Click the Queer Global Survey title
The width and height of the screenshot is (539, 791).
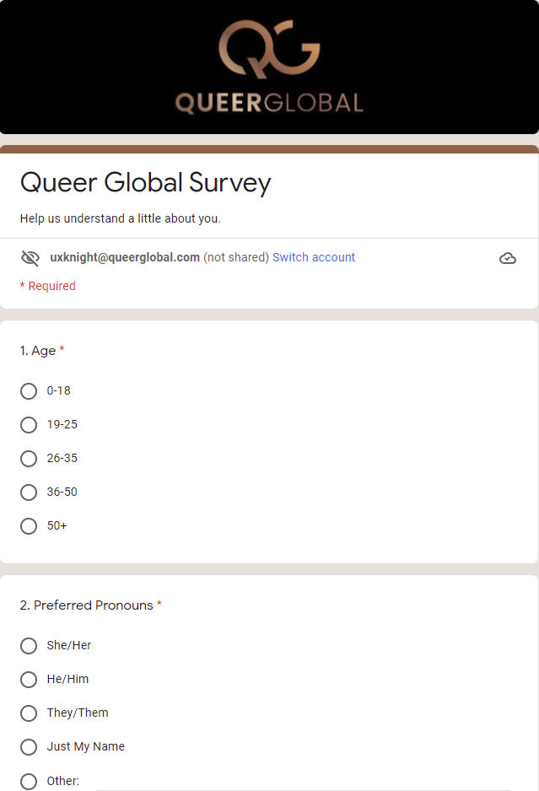[145, 183]
